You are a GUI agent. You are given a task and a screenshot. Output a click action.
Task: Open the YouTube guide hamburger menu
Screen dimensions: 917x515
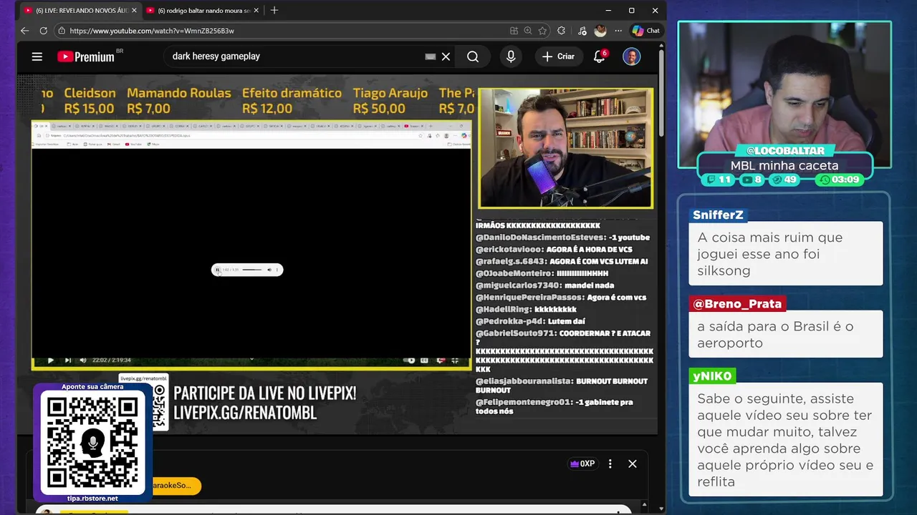coord(37,57)
